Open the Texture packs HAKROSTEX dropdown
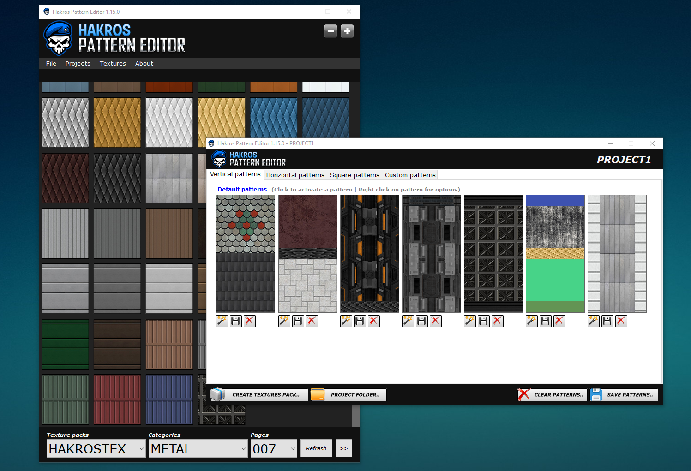 pyautogui.click(x=96, y=448)
